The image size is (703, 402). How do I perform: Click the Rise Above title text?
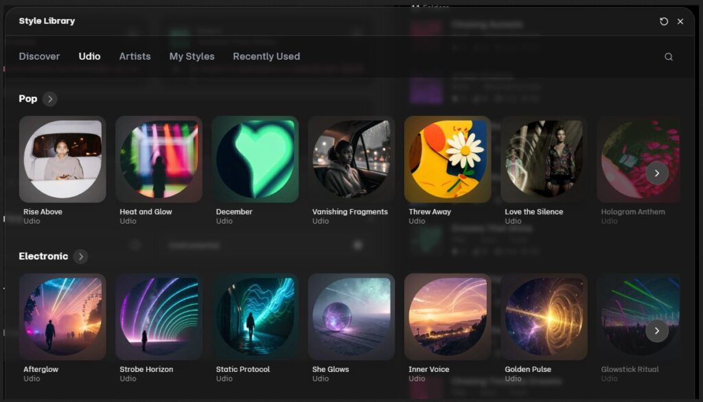click(x=43, y=211)
